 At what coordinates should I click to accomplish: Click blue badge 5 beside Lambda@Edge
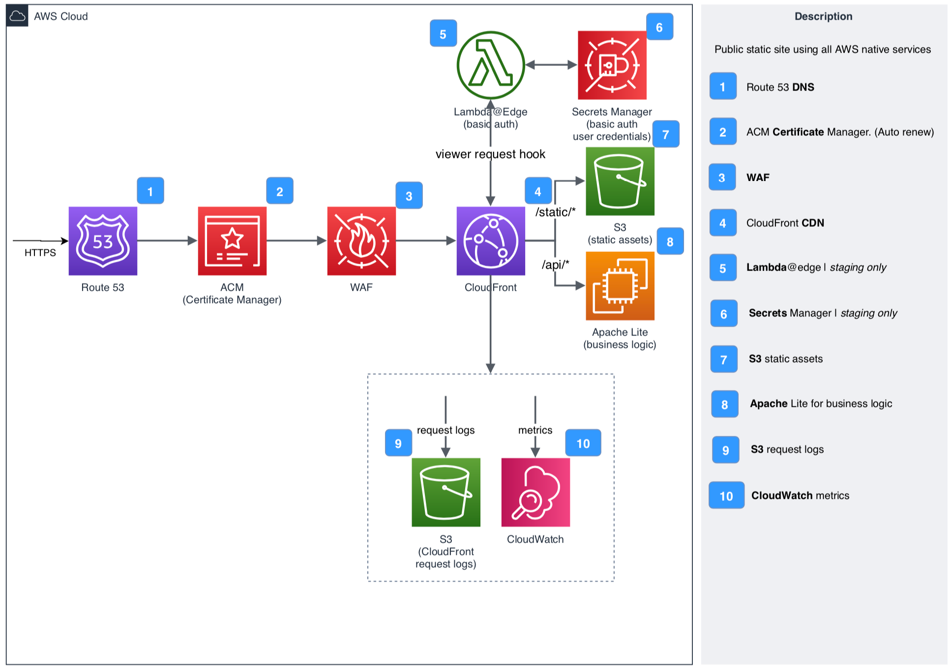[x=443, y=34]
